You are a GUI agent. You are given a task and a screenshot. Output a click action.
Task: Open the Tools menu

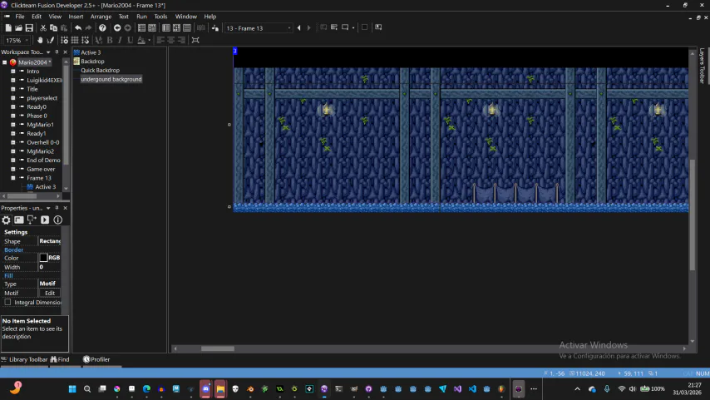pyautogui.click(x=160, y=17)
